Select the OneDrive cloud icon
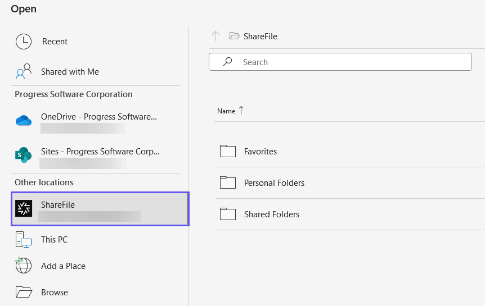Image resolution: width=485 pixels, height=306 pixels. click(24, 120)
